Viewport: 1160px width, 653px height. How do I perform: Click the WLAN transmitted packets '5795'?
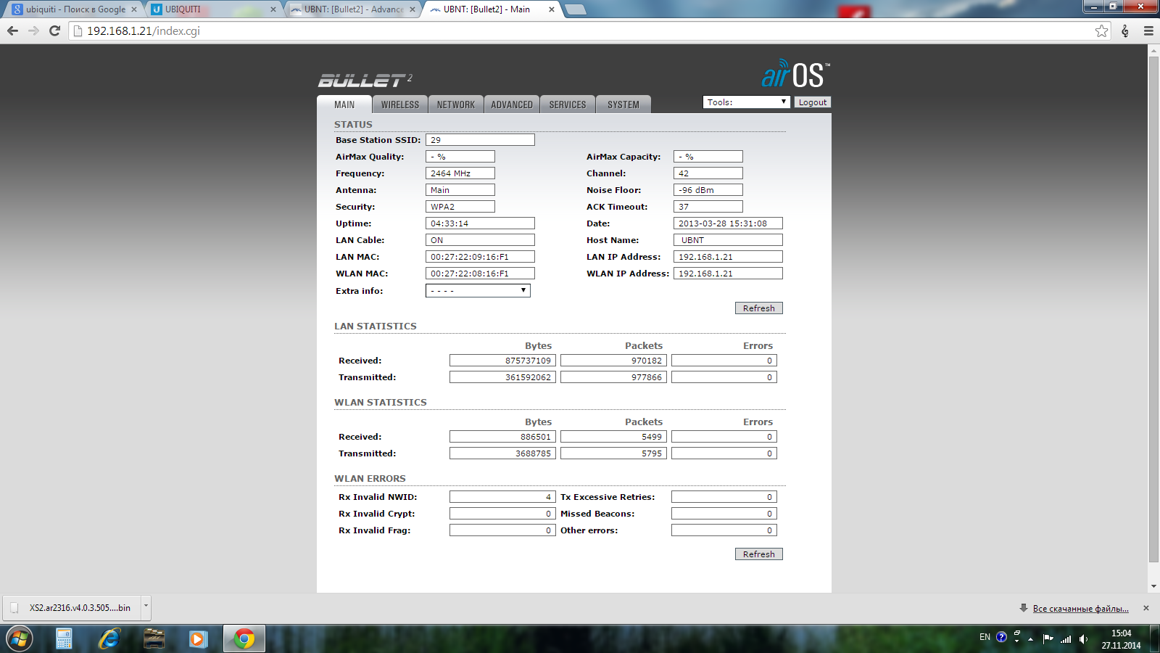coord(613,453)
